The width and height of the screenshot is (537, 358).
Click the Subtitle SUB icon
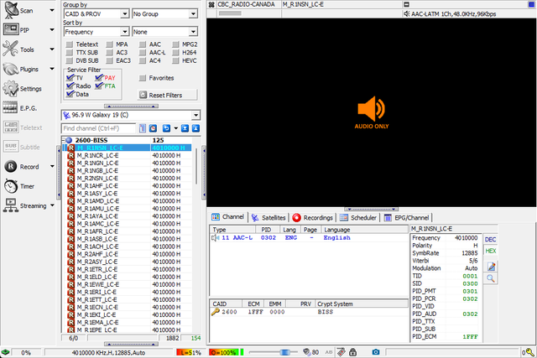click(x=11, y=147)
